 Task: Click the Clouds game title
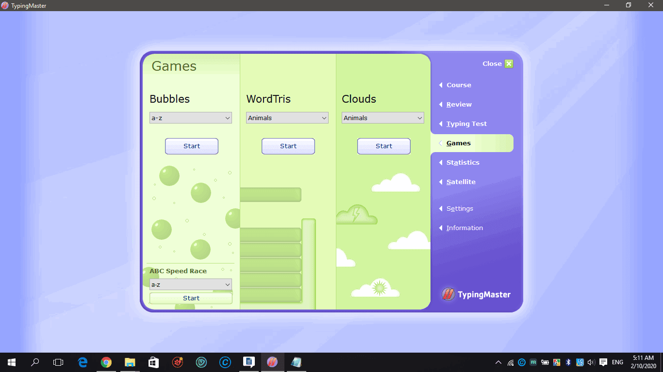pos(359,99)
